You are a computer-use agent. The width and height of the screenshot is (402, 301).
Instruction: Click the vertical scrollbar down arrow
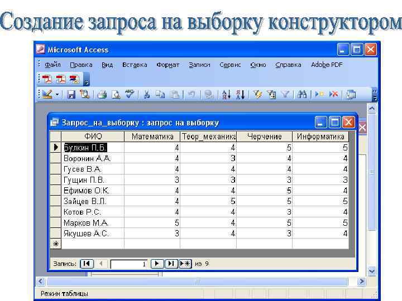tap(371, 271)
